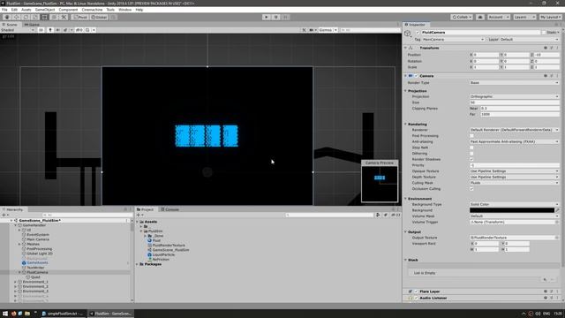Enable the Stop NaN checkbox
Image resolution: width=565 pixels, height=318 pixels.
pyautogui.click(x=471, y=148)
